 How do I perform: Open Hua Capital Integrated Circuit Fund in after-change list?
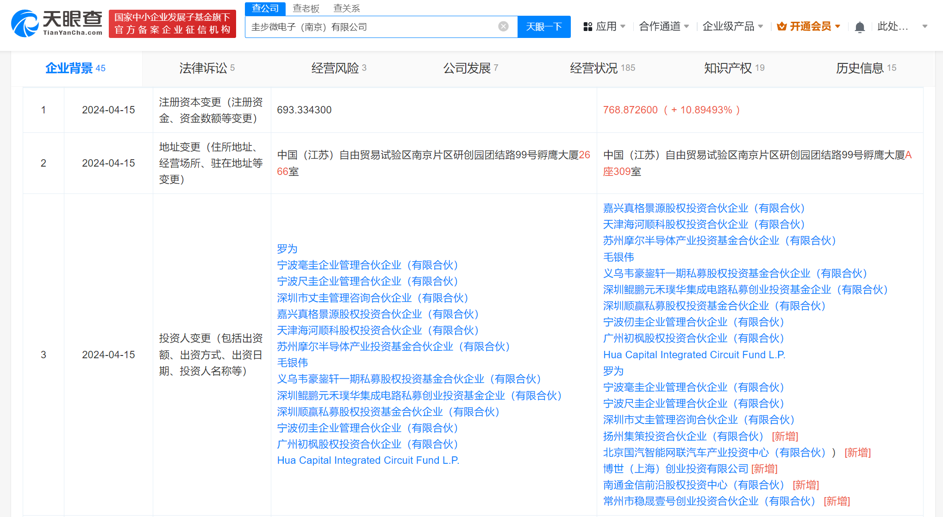694,355
